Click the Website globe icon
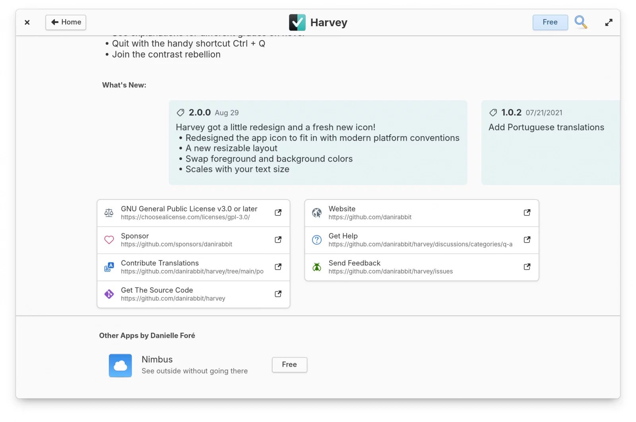This screenshot has width=636, height=422. pos(317,213)
